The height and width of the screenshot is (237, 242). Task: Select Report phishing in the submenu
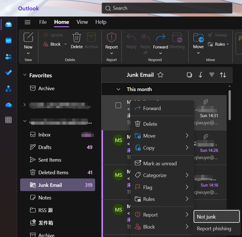coord(214,229)
